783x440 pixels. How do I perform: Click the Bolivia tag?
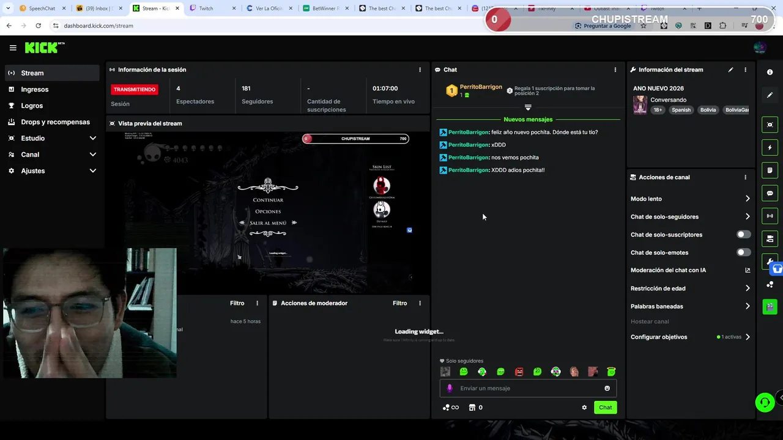tap(708, 110)
